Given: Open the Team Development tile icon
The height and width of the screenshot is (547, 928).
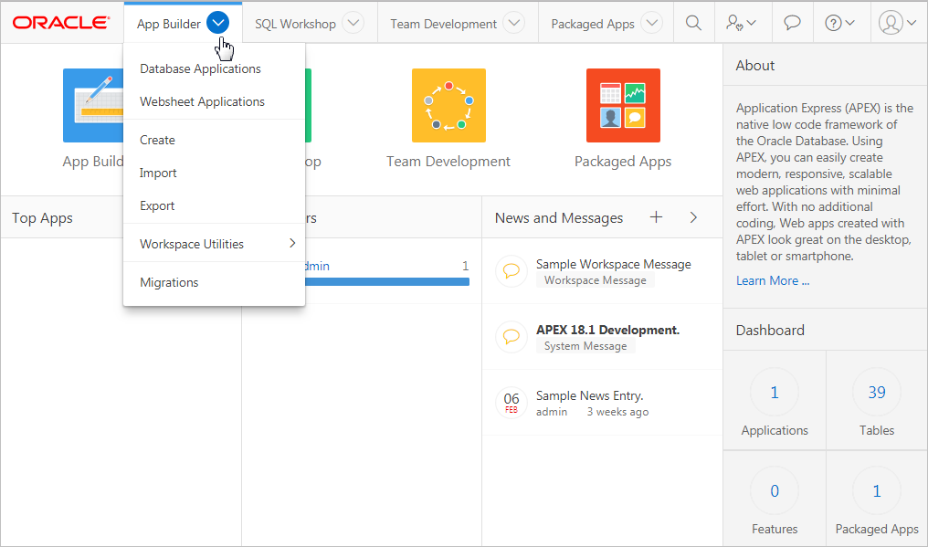Looking at the screenshot, I should click(x=448, y=106).
